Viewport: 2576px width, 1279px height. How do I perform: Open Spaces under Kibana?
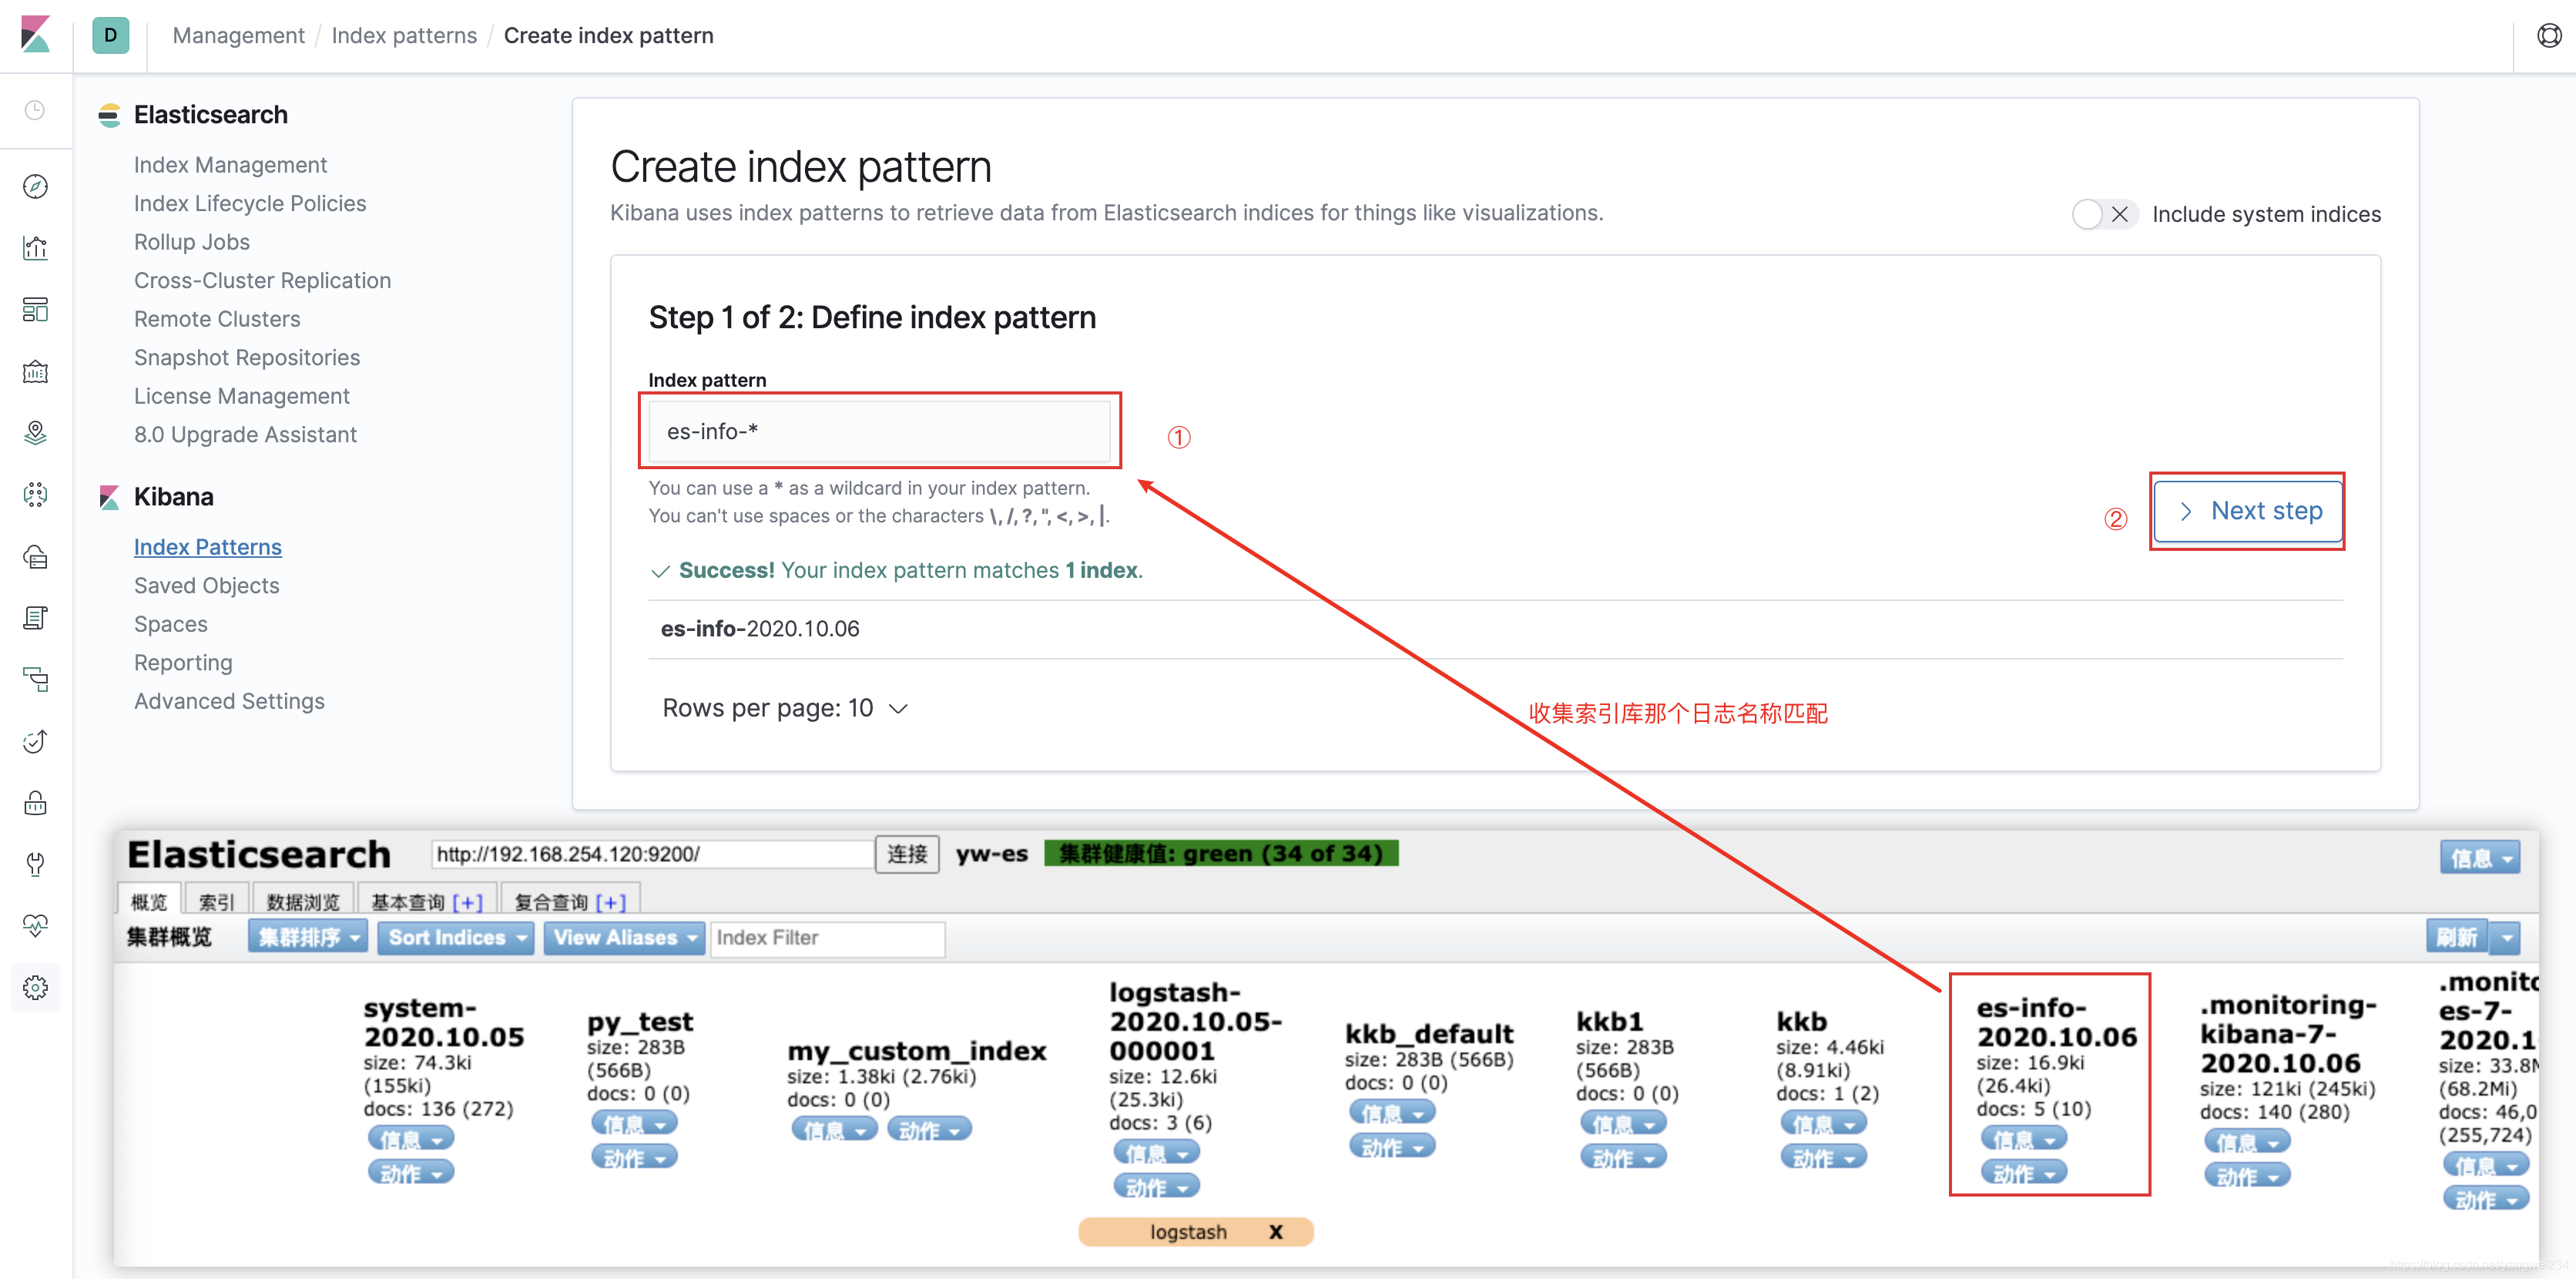click(x=171, y=624)
